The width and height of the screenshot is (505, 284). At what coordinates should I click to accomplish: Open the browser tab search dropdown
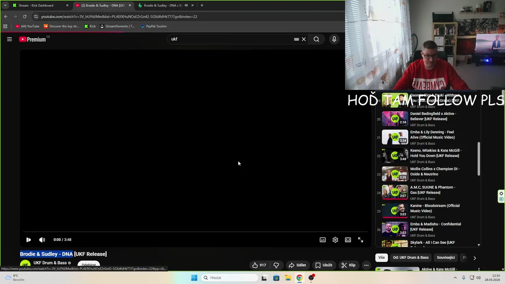[5, 5]
